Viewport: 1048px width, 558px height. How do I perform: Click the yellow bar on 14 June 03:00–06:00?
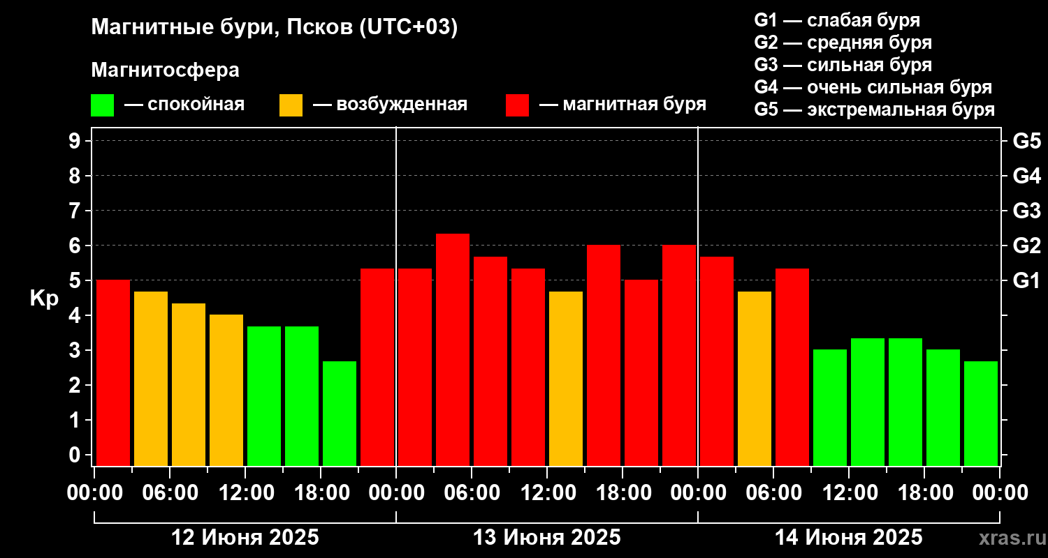(x=755, y=379)
